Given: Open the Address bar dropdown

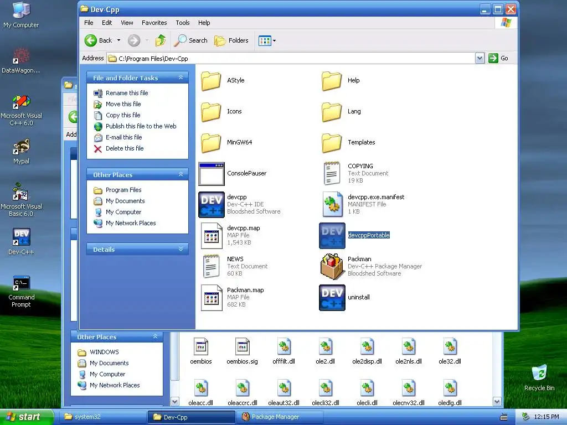Looking at the screenshot, I should (480, 58).
